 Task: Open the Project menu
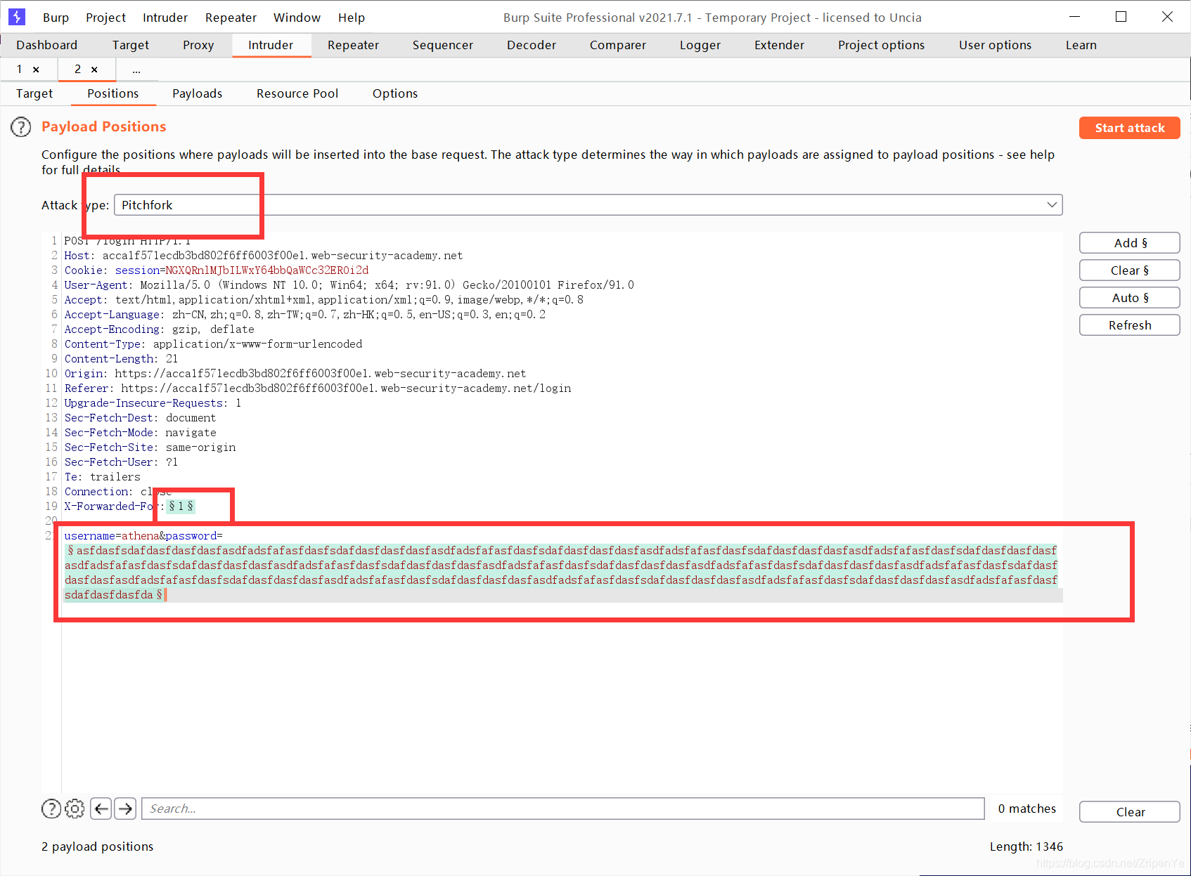105,18
